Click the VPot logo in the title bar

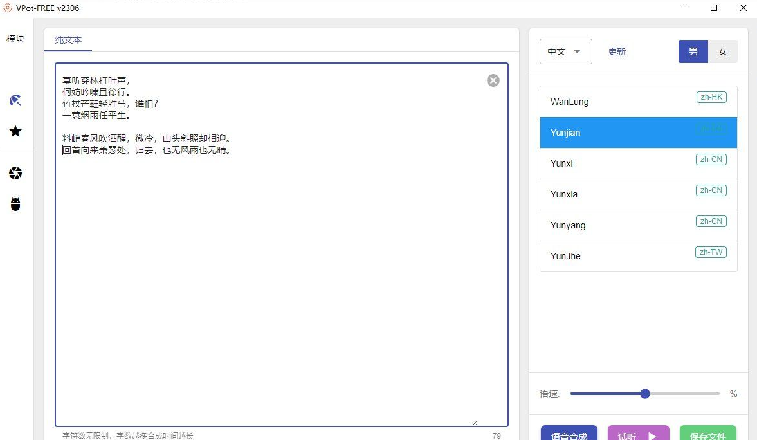[7, 7]
